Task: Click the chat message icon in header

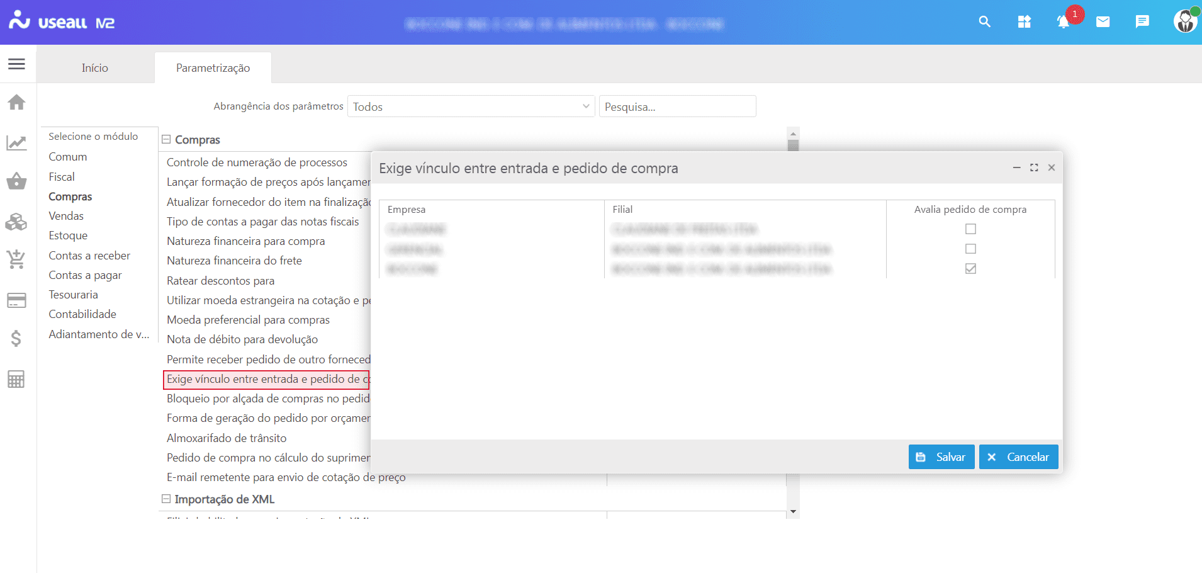Action: [x=1142, y=22]
